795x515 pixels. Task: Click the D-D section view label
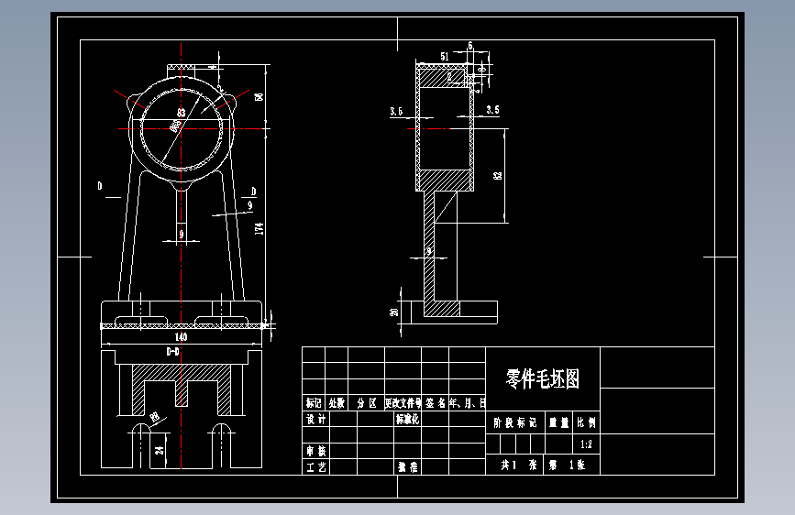coord(173,351)
